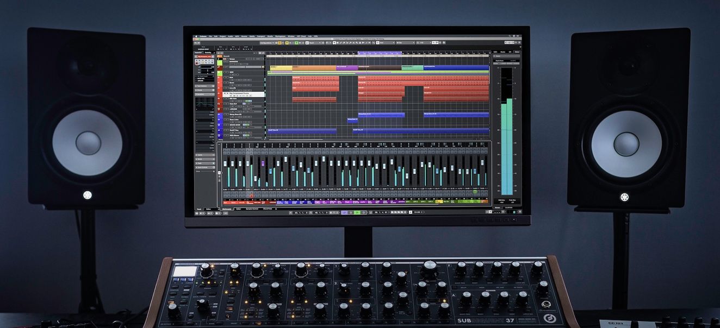
Task: Switch to the Master tab below the meter
Action: 498,207
